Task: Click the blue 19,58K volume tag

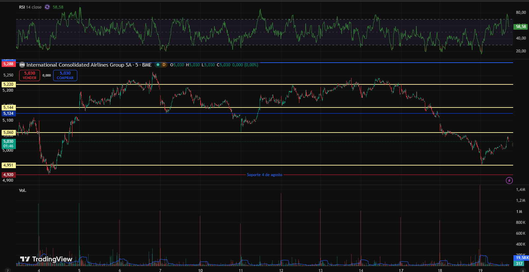Action: coord(522,258)
